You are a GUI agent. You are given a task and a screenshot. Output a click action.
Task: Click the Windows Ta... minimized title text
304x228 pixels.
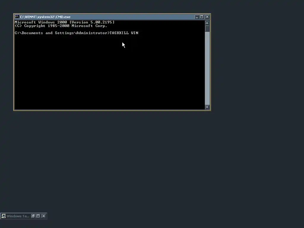[x=18, y=216]
